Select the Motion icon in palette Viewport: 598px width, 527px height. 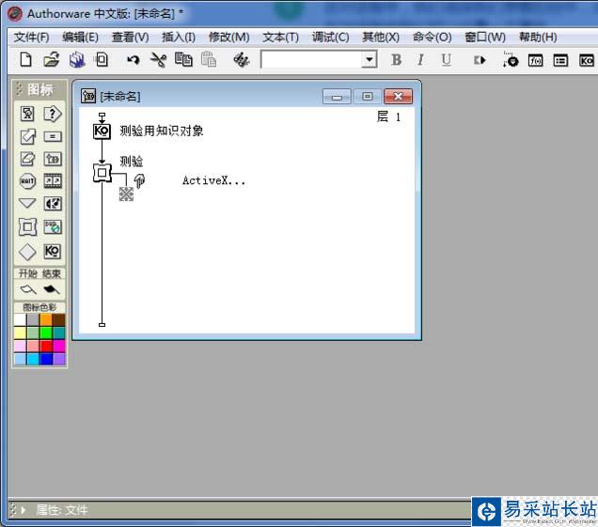(x=27, y=136)
